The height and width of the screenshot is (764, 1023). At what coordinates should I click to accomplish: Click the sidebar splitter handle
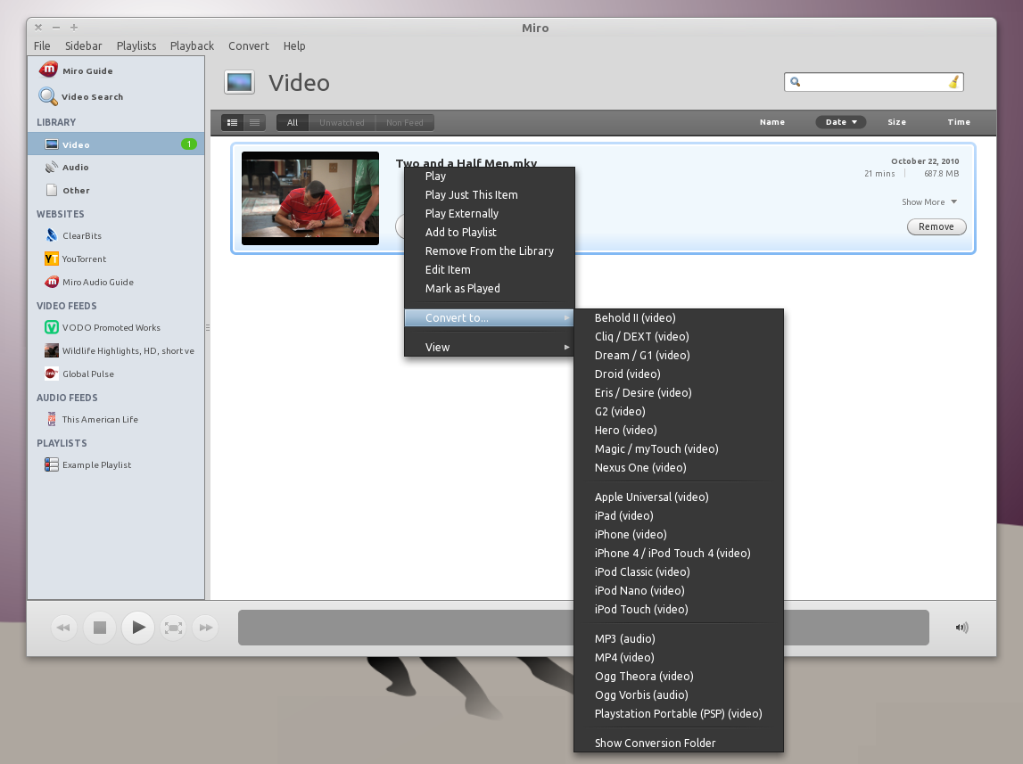pos(208,328)
